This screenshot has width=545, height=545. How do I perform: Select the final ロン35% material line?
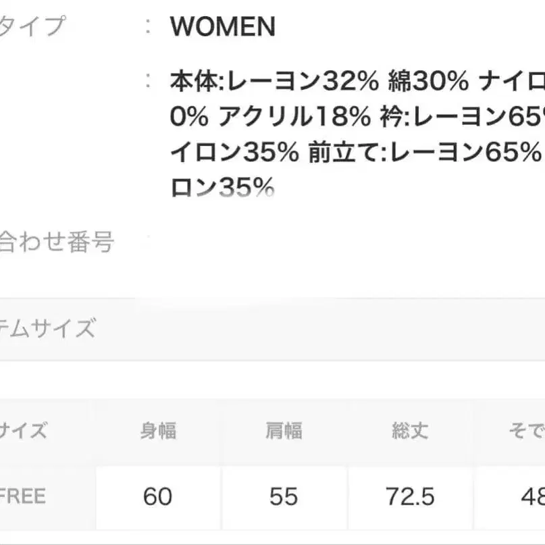pyautogui.click(x=222, y=187)
